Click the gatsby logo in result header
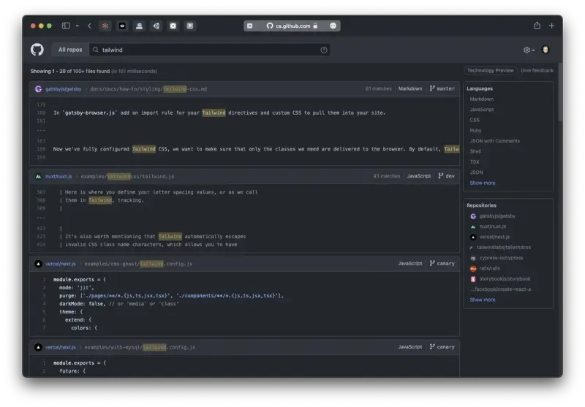 [x=38, y=89]
